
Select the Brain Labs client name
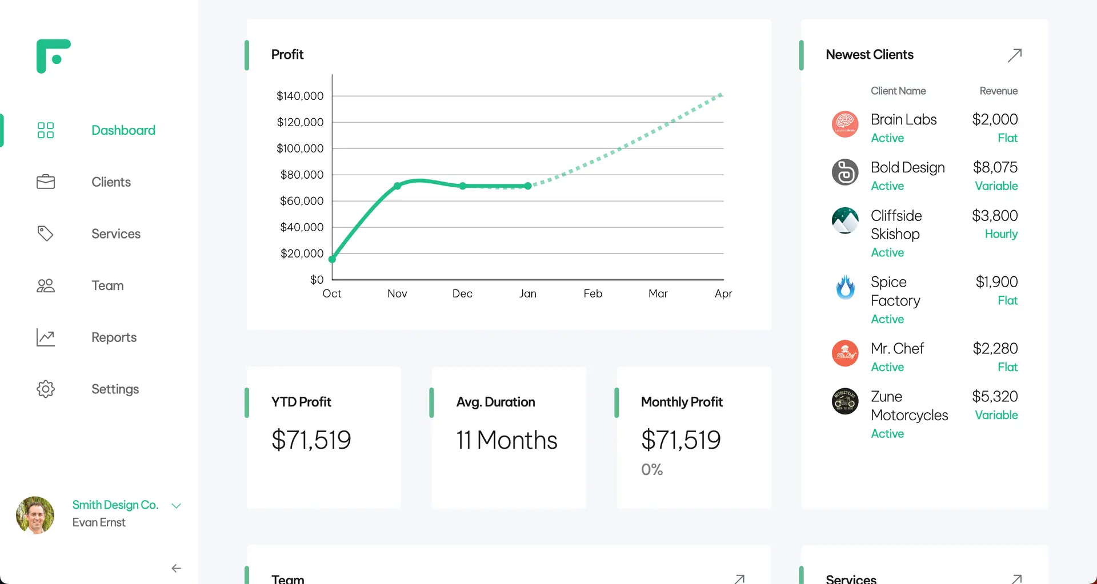tap(903, 119)
